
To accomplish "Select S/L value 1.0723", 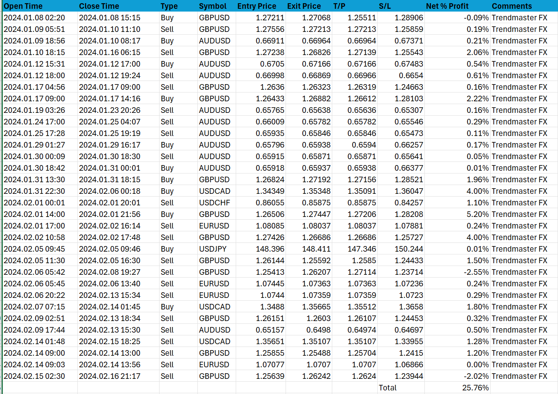I will 401,295.
